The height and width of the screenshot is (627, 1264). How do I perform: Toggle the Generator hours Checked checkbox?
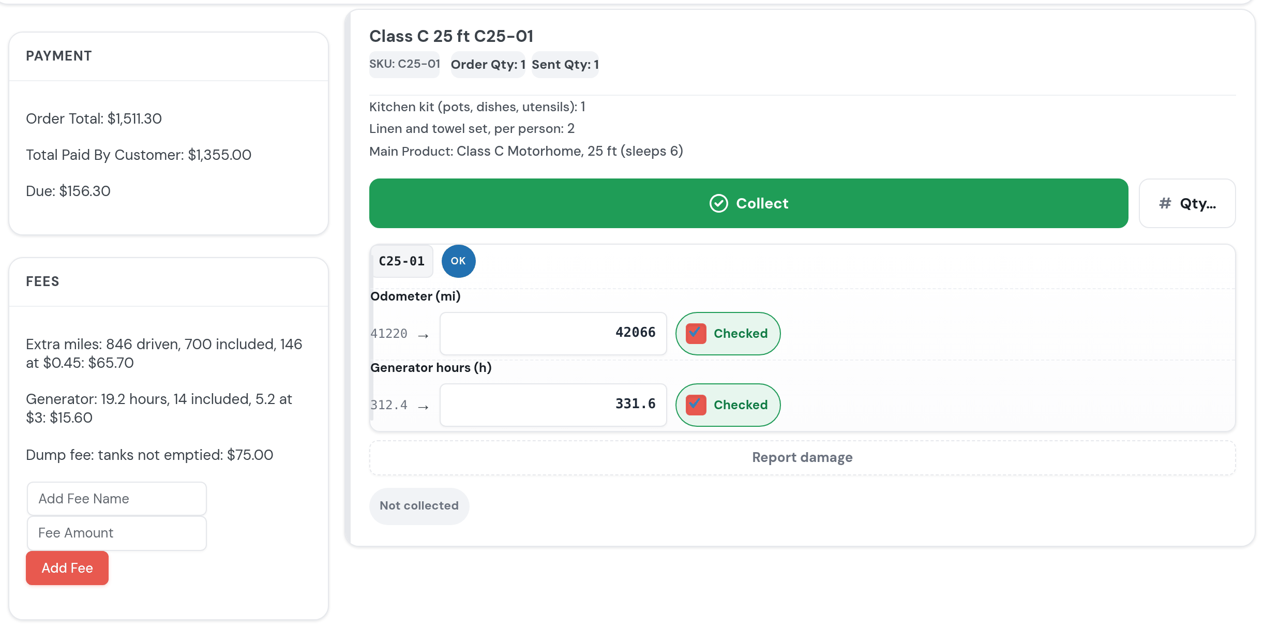[x=696, y=405]
